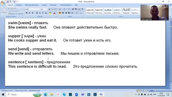Sort the selected text

pos(79,9)
